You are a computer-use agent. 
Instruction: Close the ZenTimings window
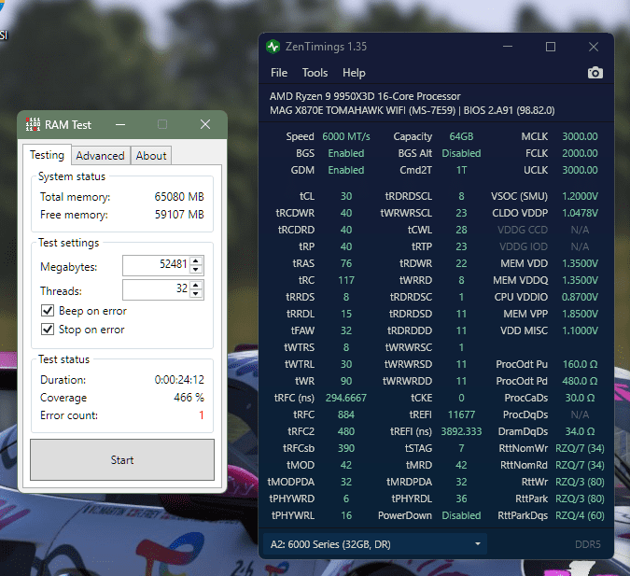point(594,47)
